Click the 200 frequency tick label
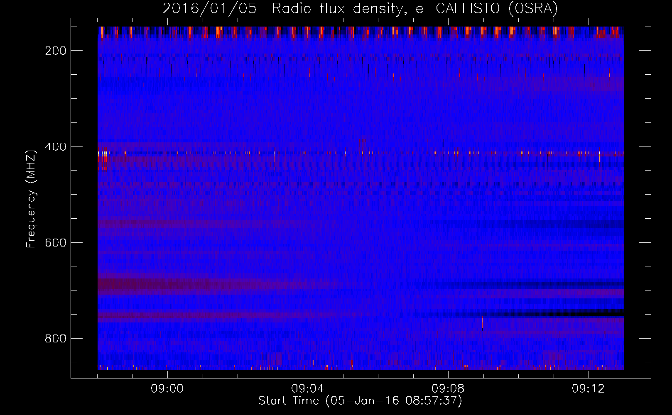 56,51
